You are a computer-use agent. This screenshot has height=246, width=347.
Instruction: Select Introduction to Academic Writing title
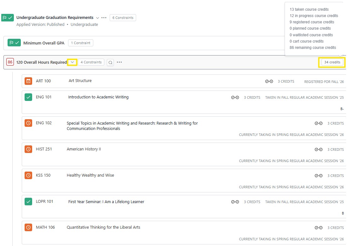(98, 97)
